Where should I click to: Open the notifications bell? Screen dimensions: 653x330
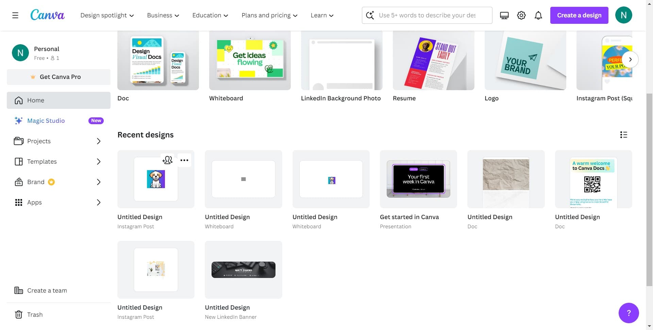click(538, 15)
